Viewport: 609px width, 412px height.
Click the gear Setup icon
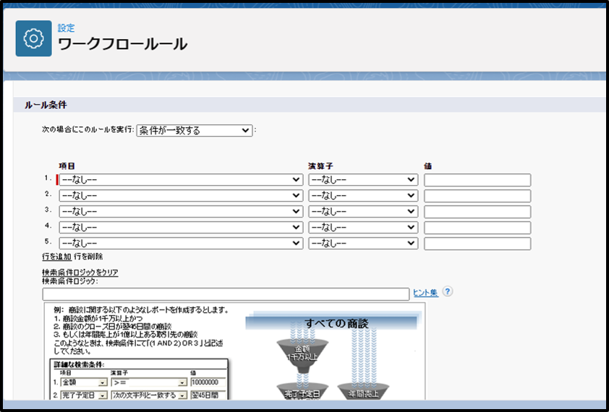[x=33, y=38]
